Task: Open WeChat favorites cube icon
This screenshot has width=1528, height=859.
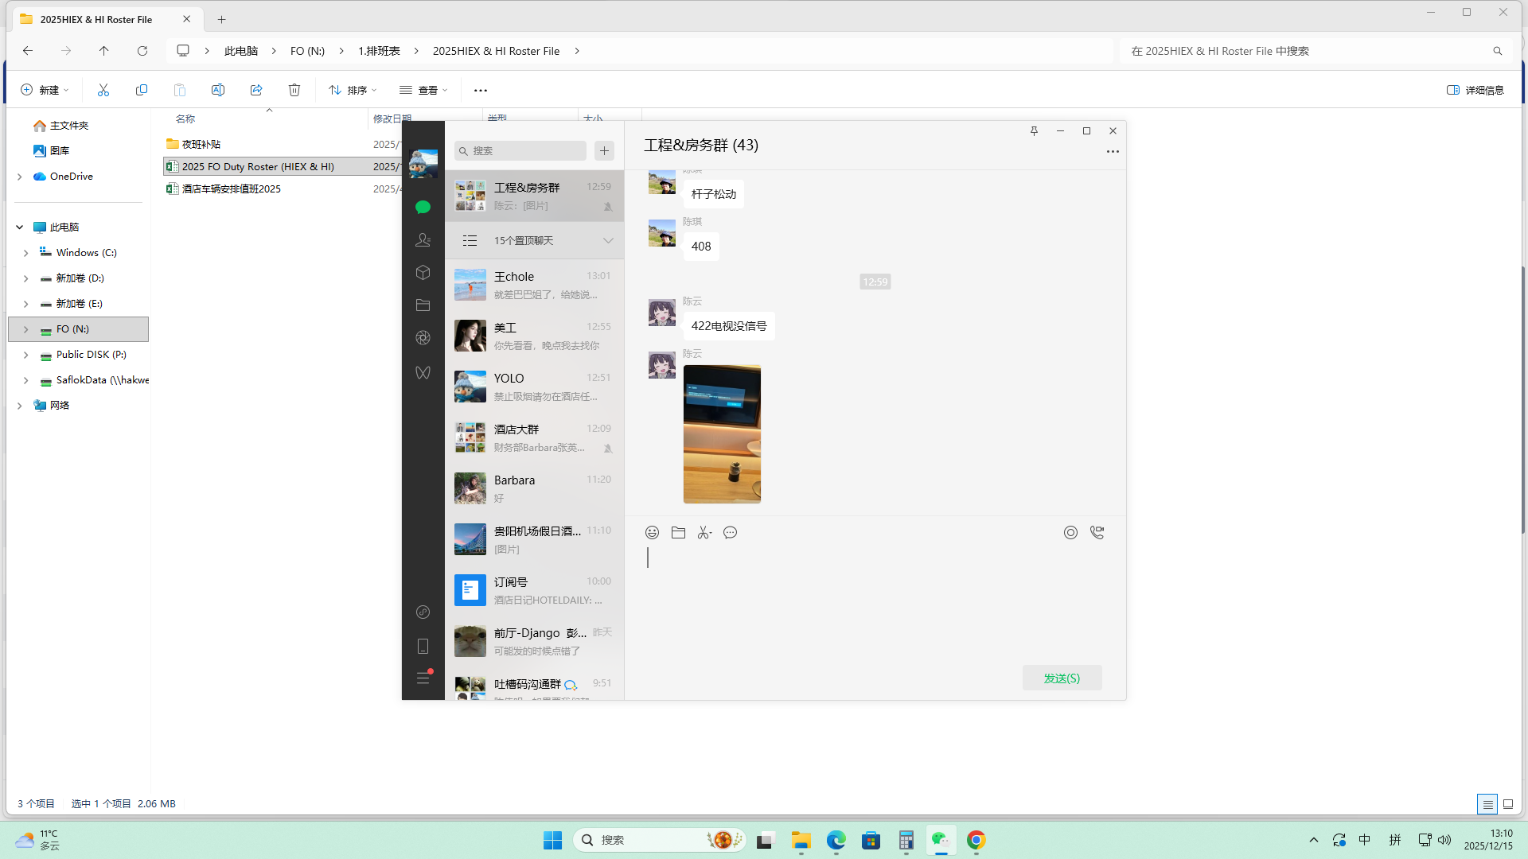Action: 423,273
